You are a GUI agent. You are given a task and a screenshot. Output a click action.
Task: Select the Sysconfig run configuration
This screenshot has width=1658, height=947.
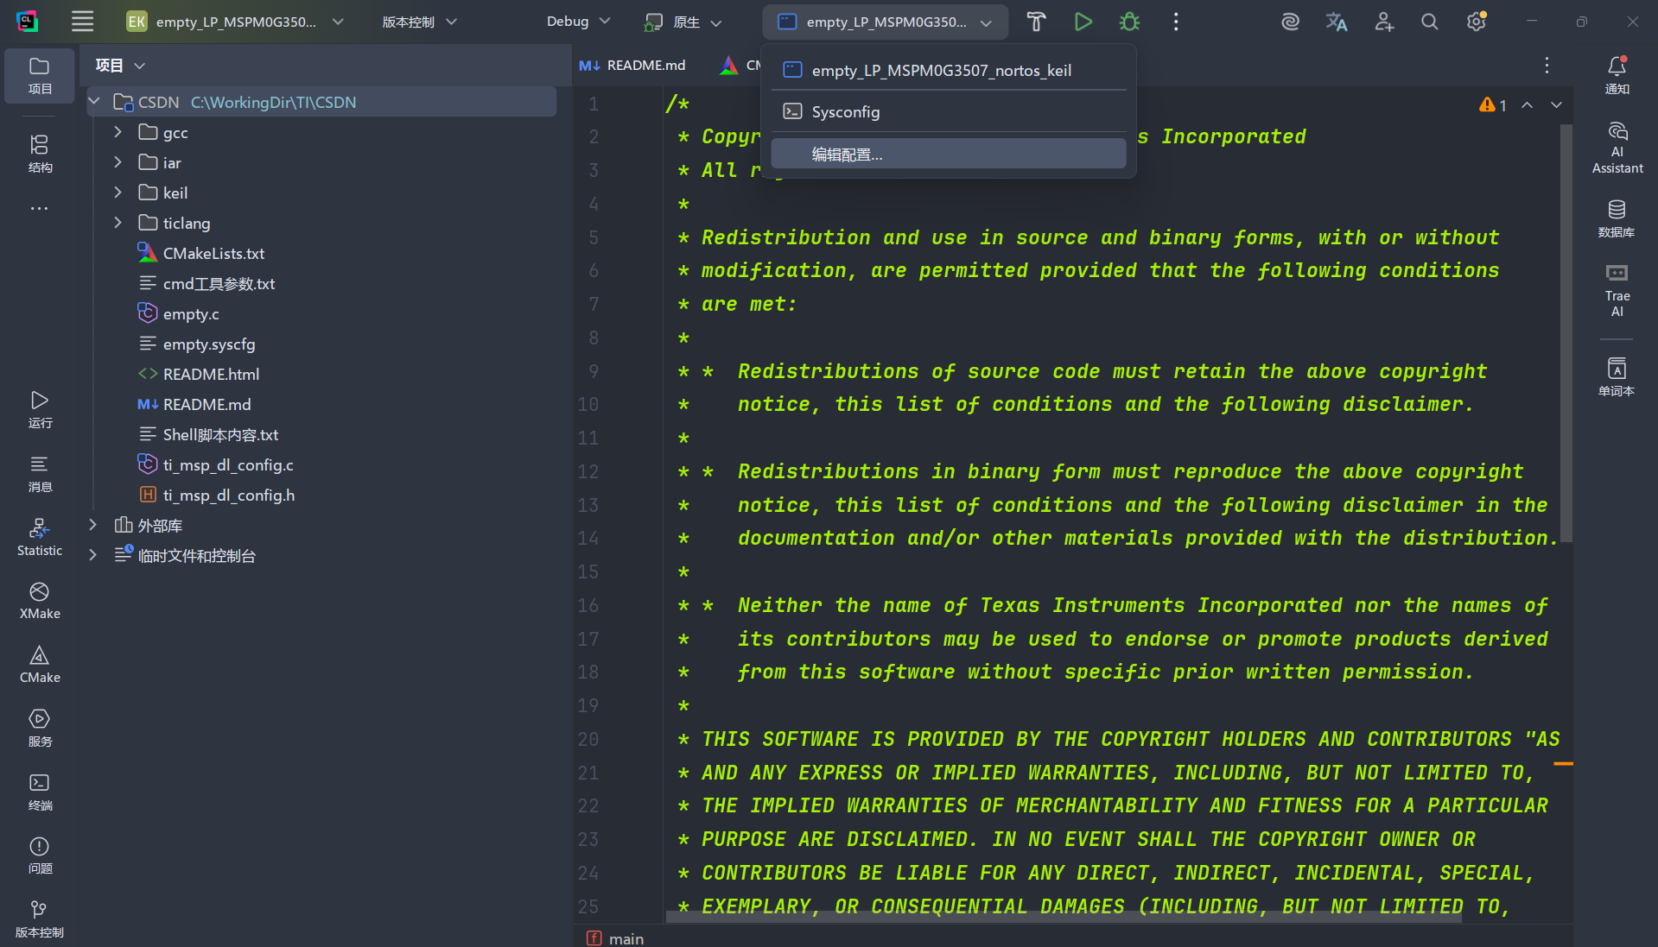pyautogui.click(x=949, y=111)
